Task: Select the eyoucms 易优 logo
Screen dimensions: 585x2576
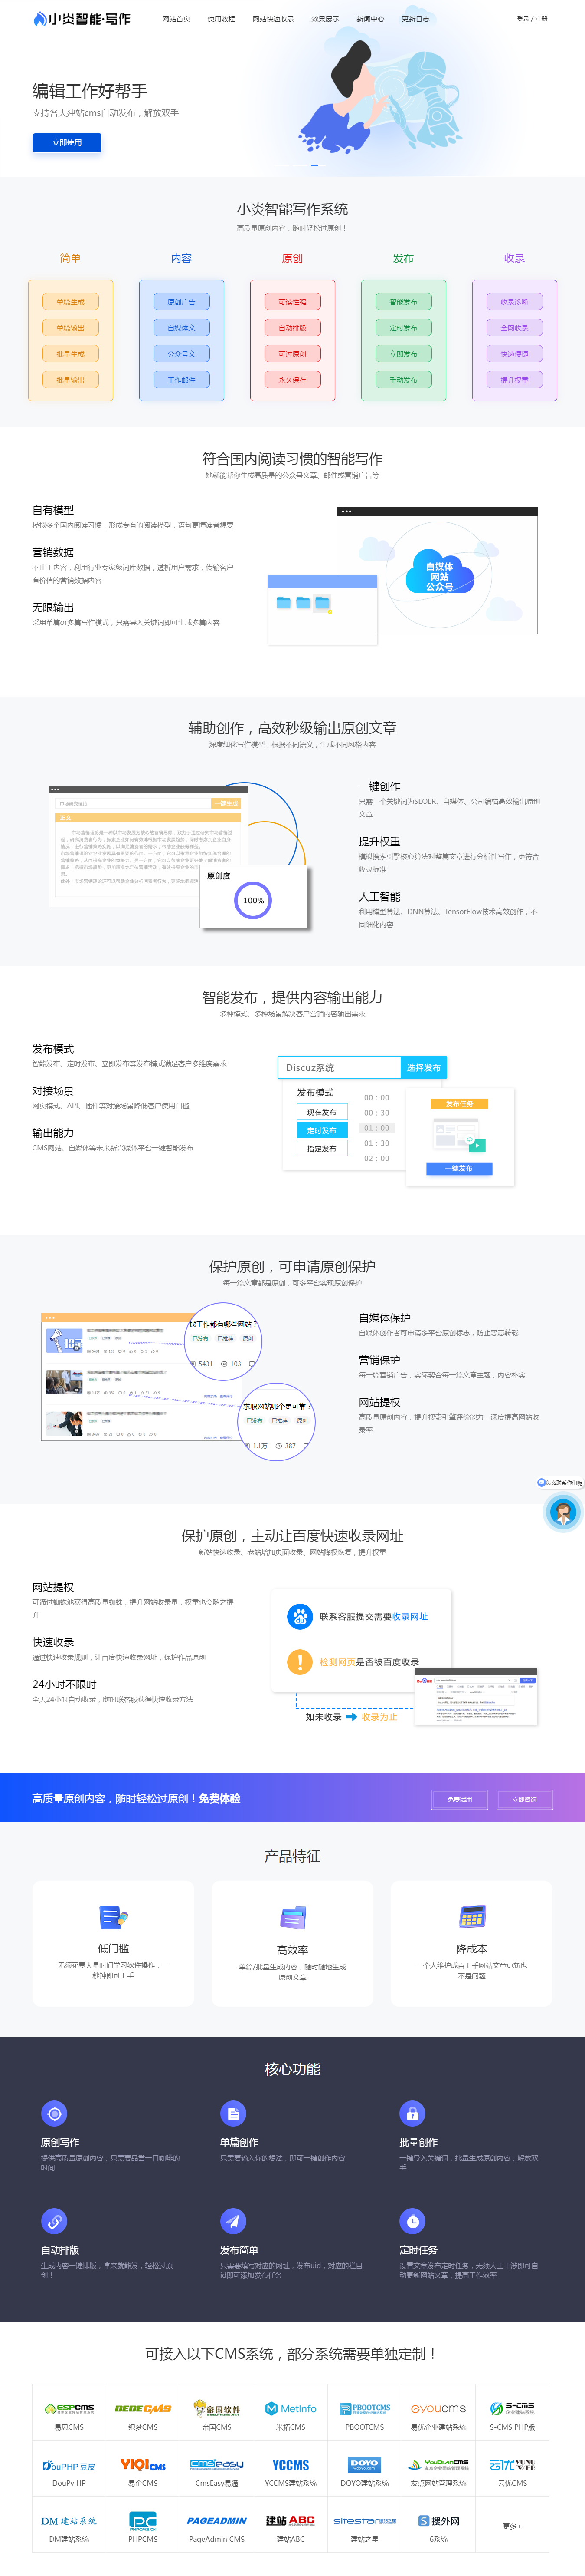Action: click(x=438, y=2409)
